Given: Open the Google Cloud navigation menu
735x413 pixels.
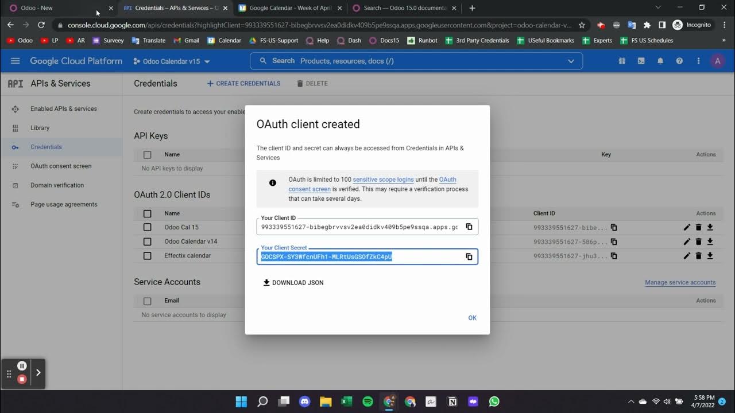Looking at the screenshot, I should [16, 61].
